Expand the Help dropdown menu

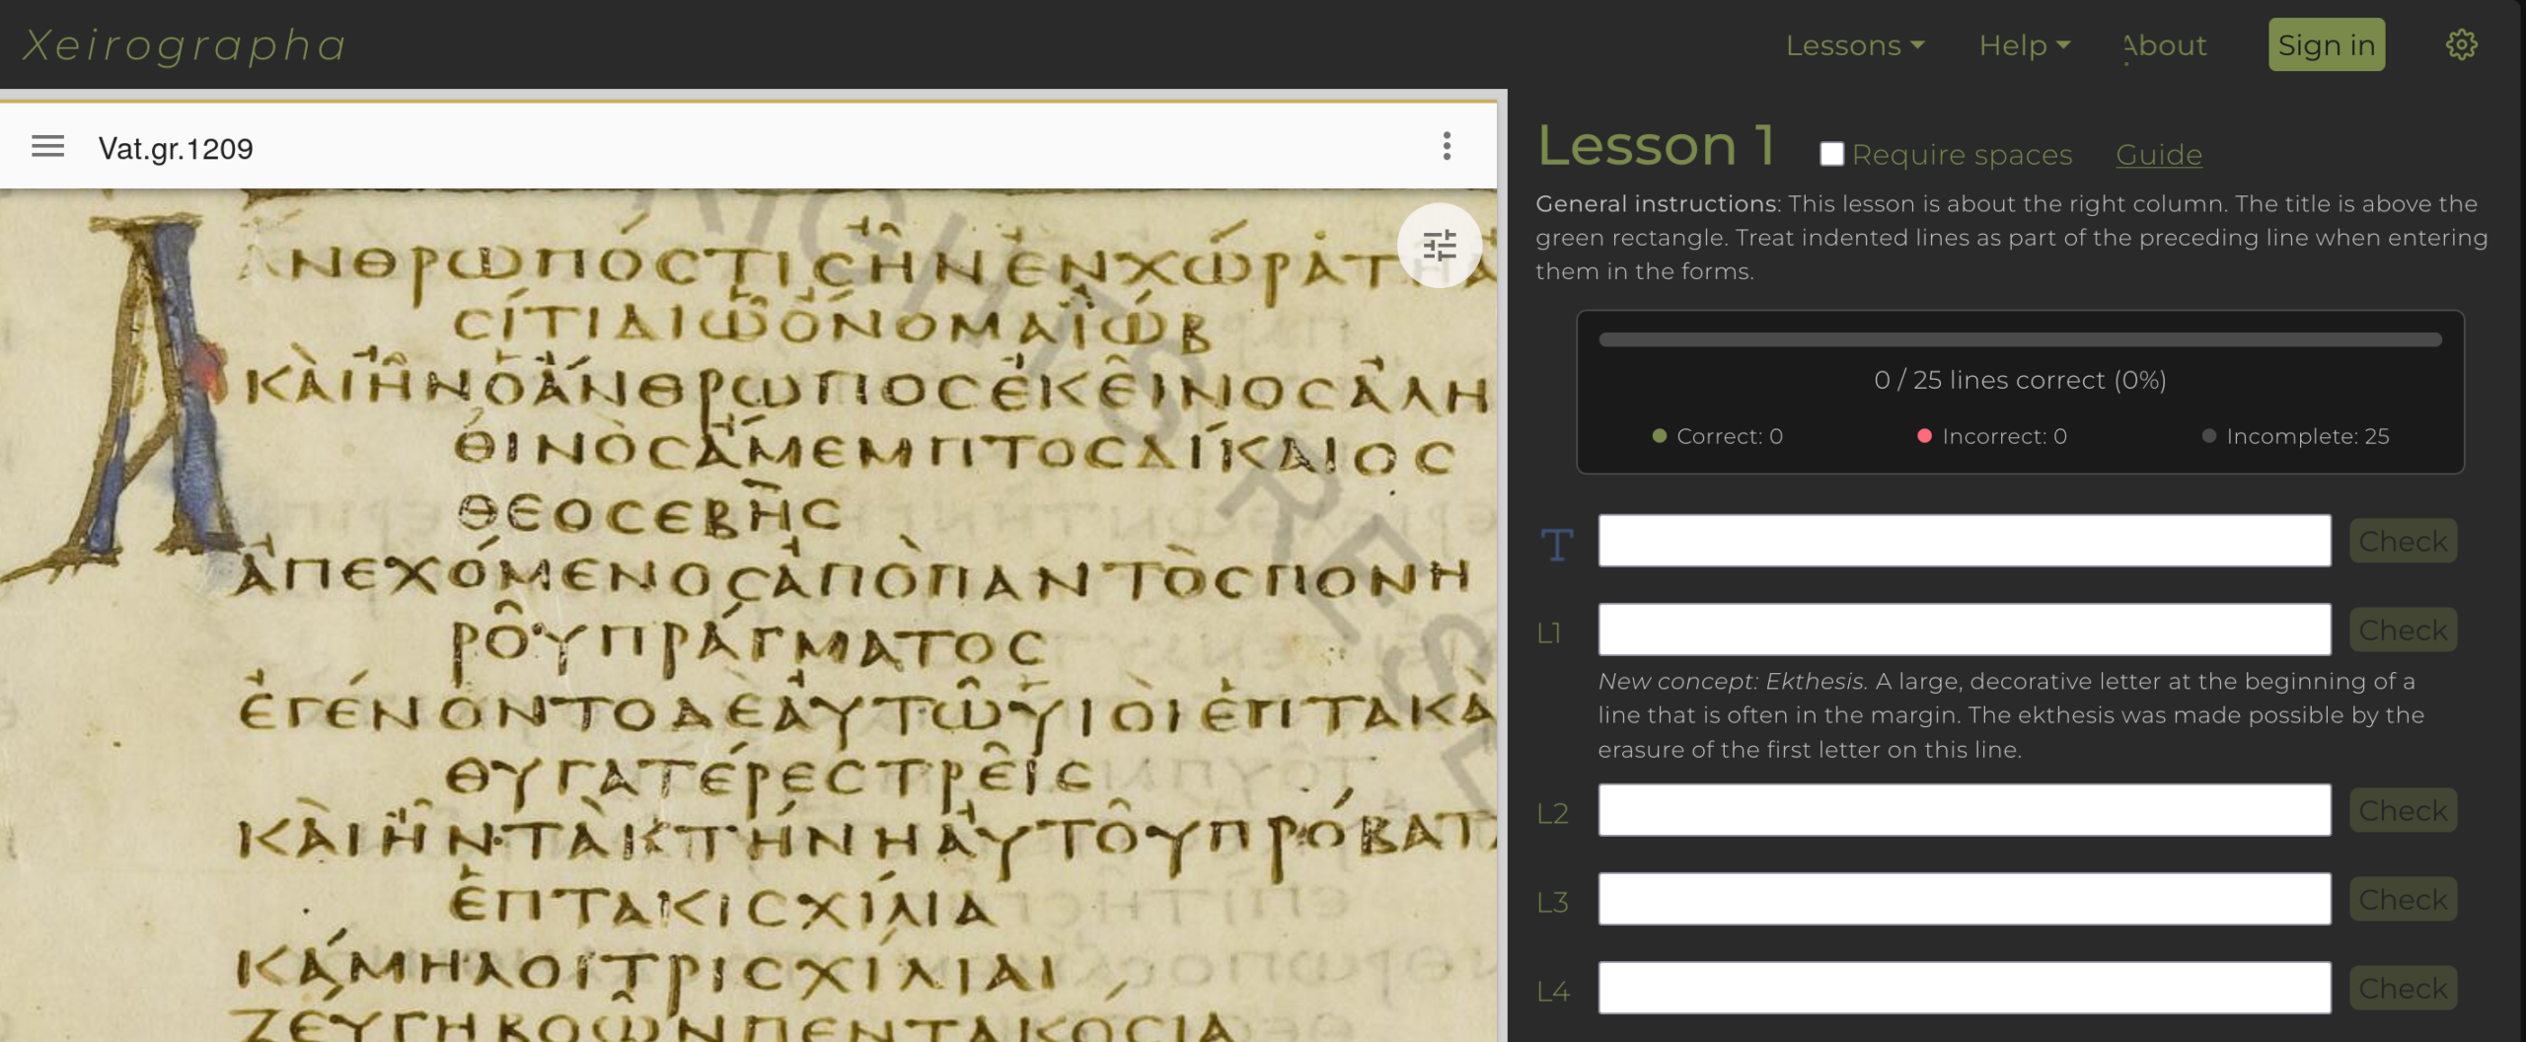[x=2025, y=45]
